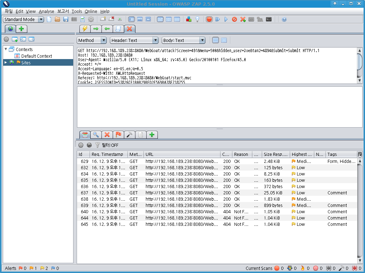Switch to the Script Console tab
Viewport: 365px width, 273px height.
tap(118, 29)
